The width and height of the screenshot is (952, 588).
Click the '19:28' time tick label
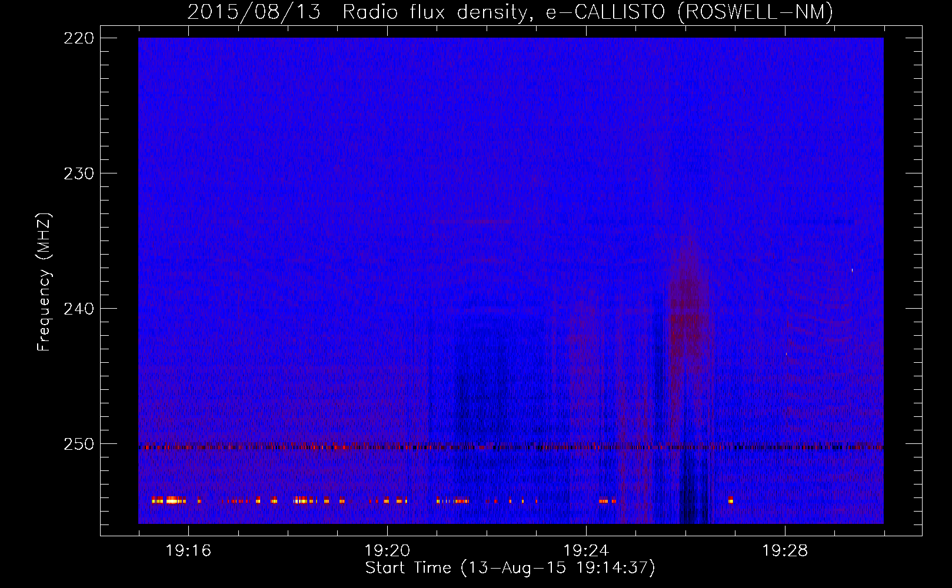(785, 551)
